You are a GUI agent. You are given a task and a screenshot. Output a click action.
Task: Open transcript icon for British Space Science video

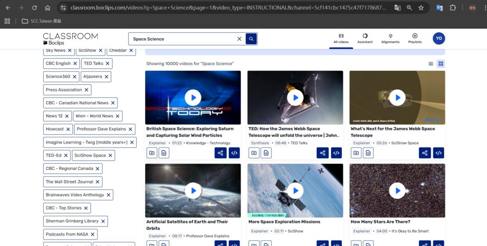coord(164,153)
